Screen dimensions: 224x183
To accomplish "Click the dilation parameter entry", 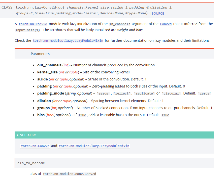I will click(x=44, y=101).
